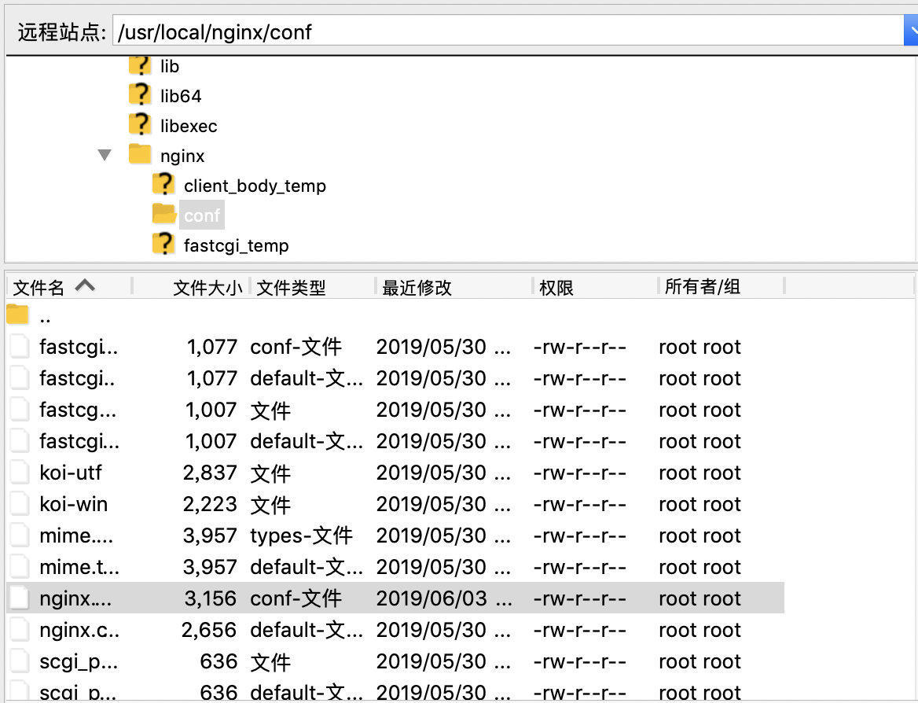This screenshot has height=703, width=918.
Task: Click the fastcgi_temp folder icon
Action: 163,244
